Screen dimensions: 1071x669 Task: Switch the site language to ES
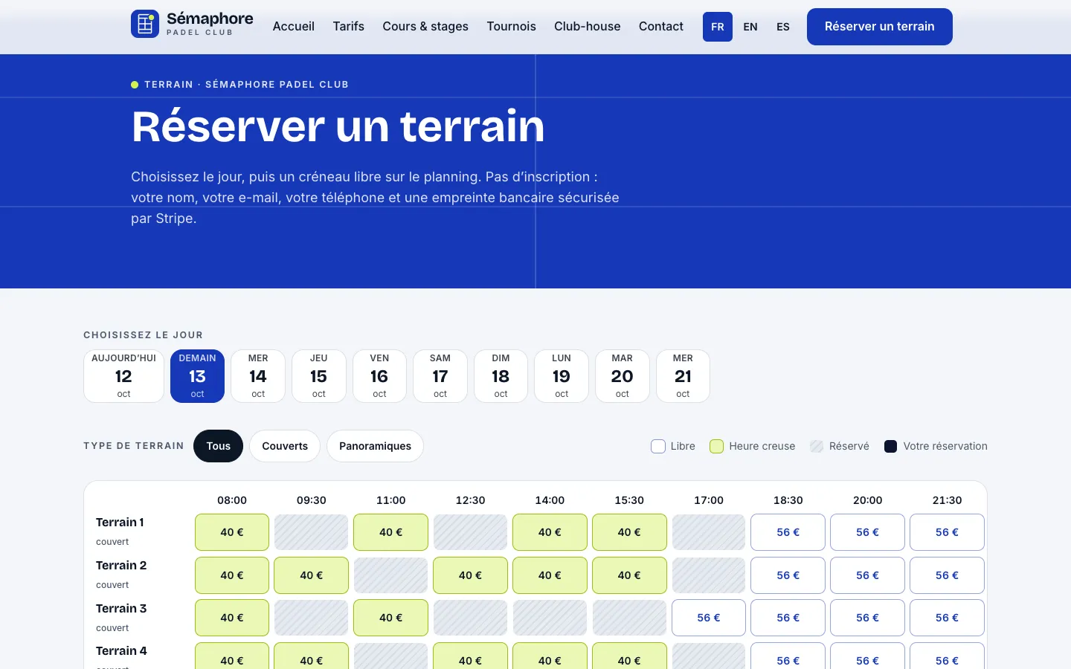click(783, 27)
